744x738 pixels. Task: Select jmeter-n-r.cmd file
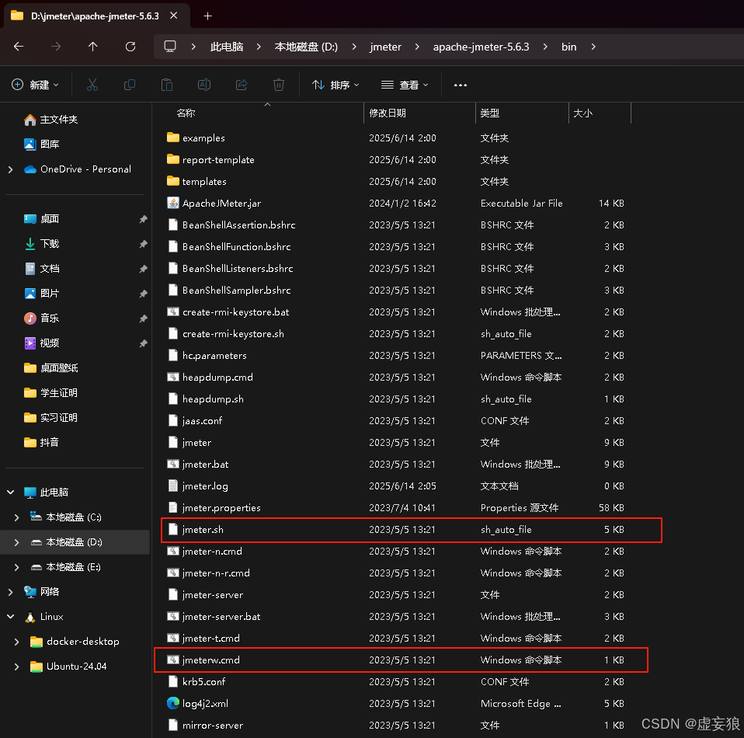(216, 573)
